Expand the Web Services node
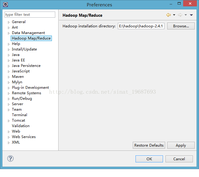The width and height of the screenshot is (199, 177). 9,137
